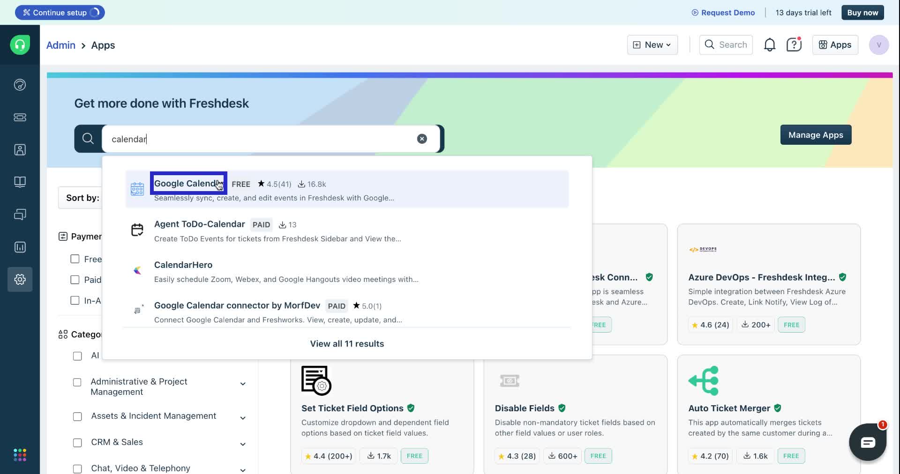Click the Azure DevOps app logo

coord(703,250)
